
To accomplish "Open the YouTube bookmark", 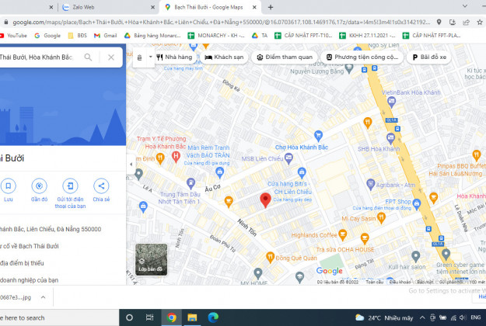I will click(x=13, y=36).
